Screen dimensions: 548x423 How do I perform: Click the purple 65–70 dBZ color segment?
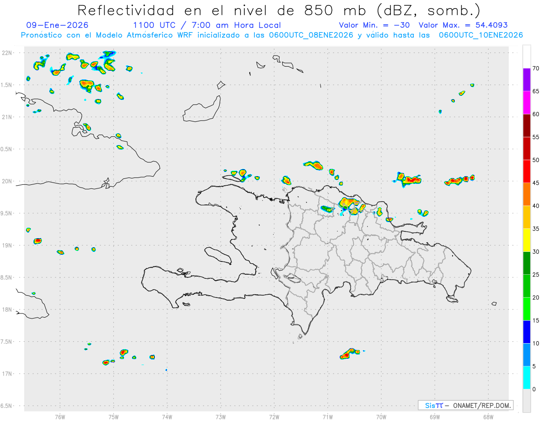click(x=527, y=80)
